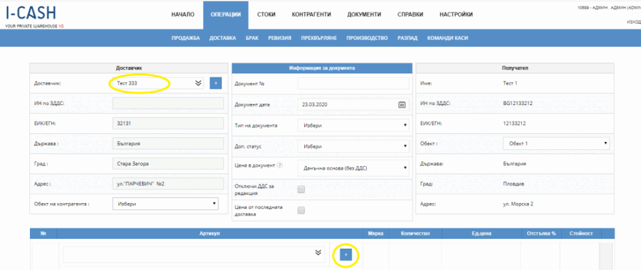Image resolution: width=641 pixels, height=270 pixels.
Task: Expand the Артикул double-chevron list
Action: pos(318,252)
